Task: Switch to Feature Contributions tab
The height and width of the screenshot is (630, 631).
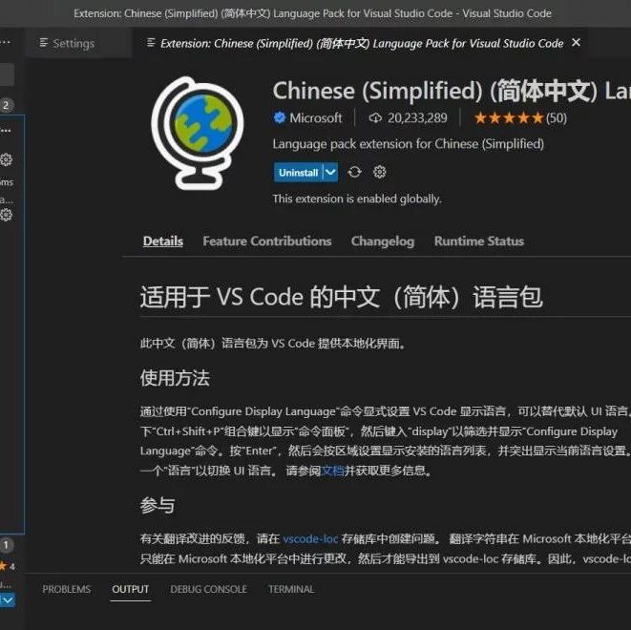Action: (267, 241)
